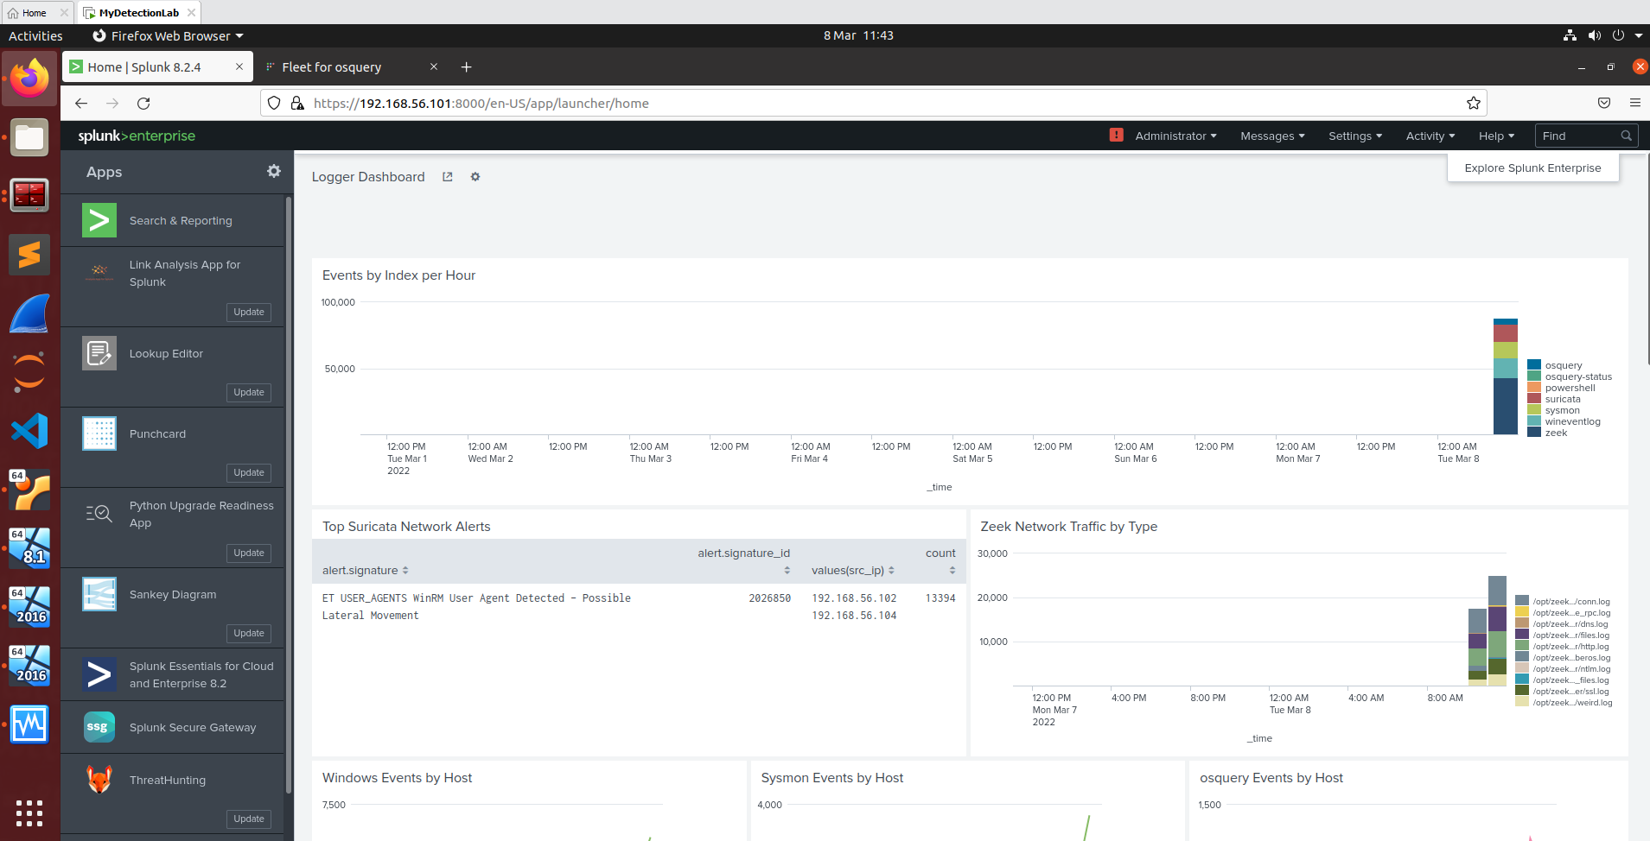The height and width of the screenshot is (841, 1650).
Task: Sort table by values(src_ip) column
Action: click(x=853, y=570)
